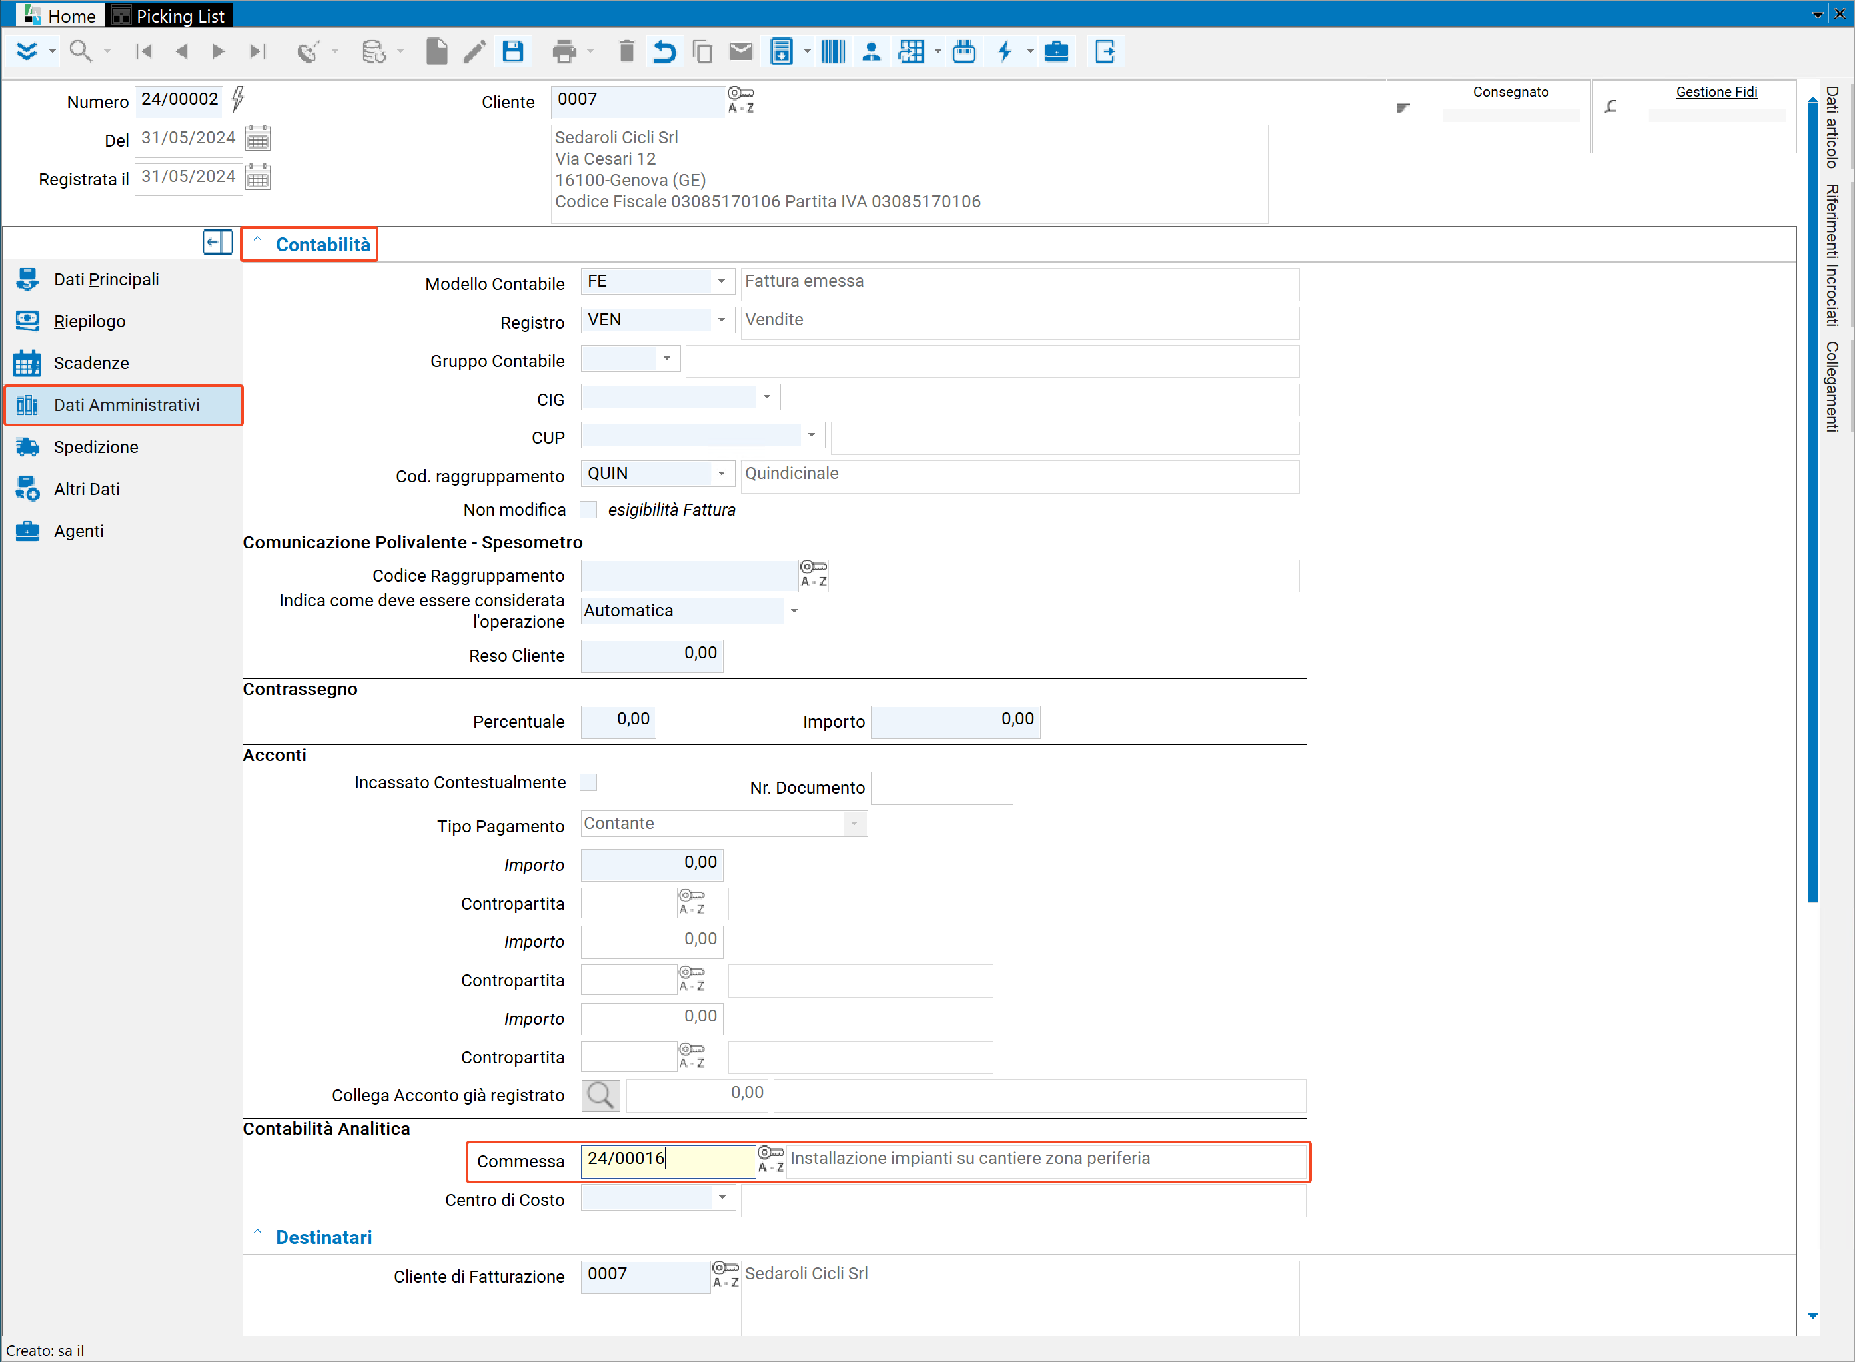Screen dimensions: 1855x1362
Task: Click the Gestione Fidi link
Action: 1716,93
